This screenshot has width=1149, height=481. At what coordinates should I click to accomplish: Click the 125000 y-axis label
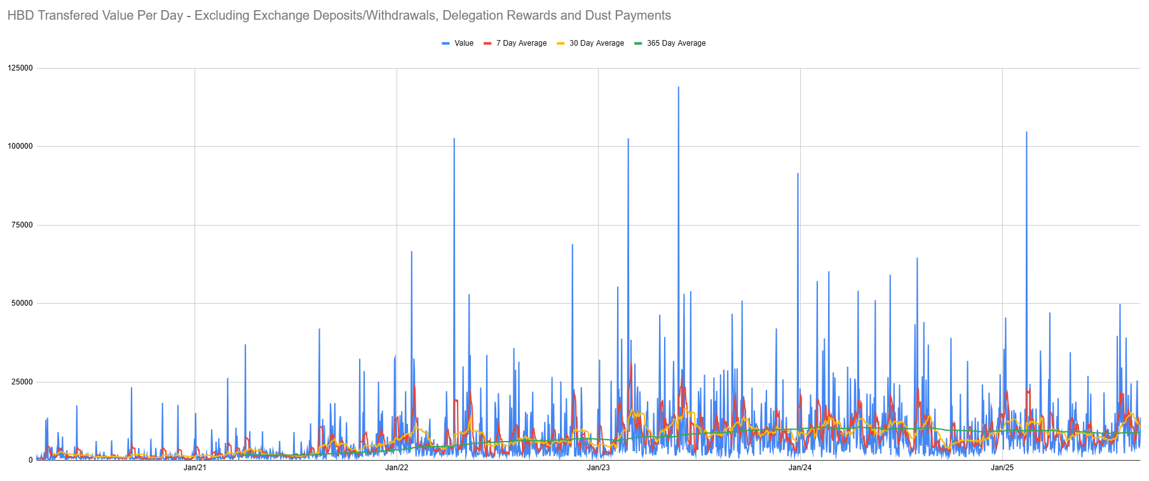point(20,68)
